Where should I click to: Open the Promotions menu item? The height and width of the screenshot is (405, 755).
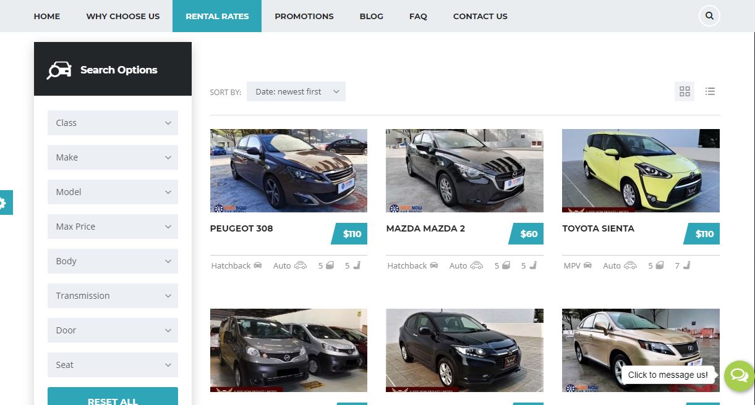tap(304, 16)
